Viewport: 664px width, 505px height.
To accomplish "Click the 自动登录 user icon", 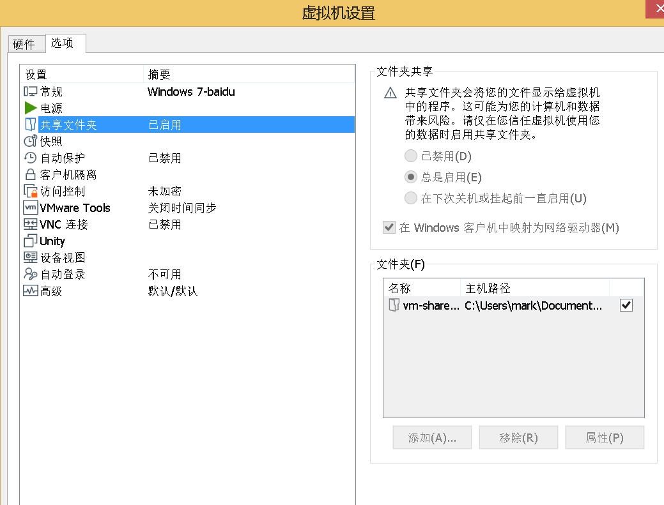I will 31,274.
